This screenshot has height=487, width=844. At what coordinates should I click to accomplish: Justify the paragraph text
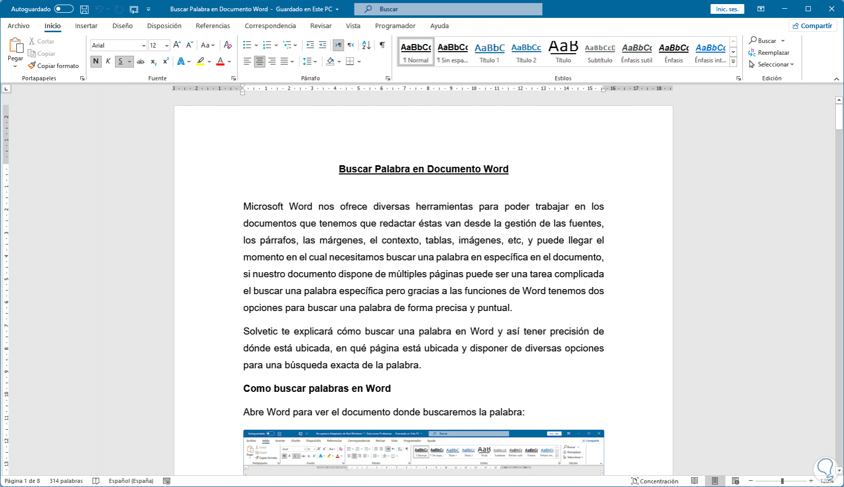point(284,61)
